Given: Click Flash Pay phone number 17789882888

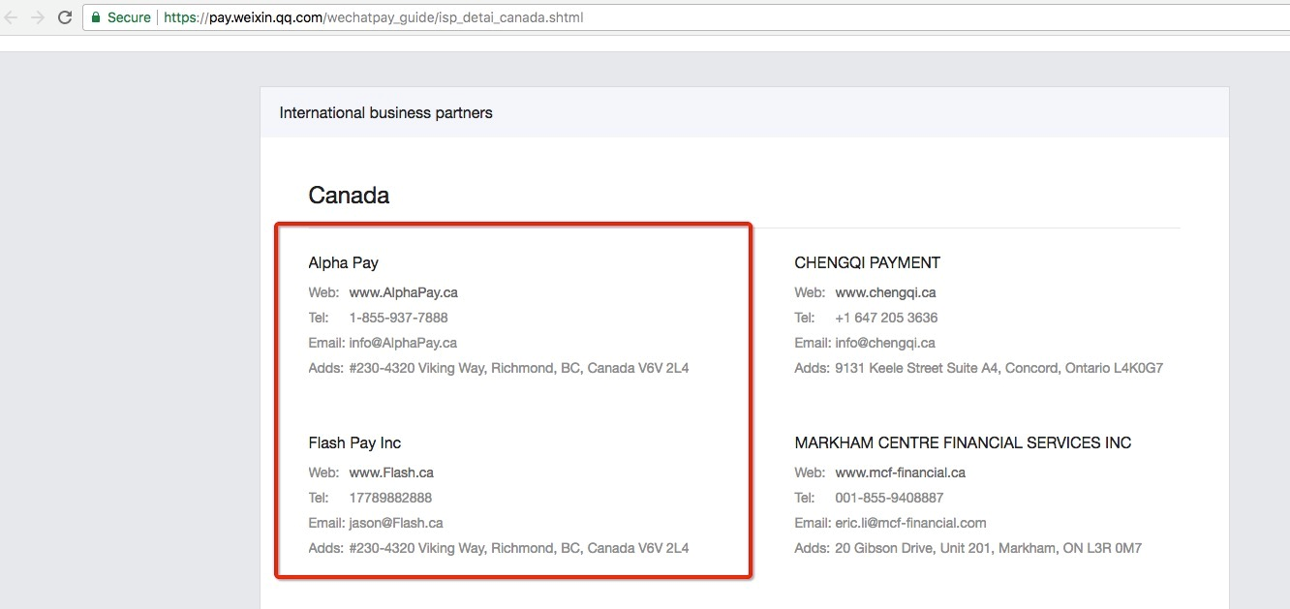Looking at the screenshot, I should tap(390, 498).
